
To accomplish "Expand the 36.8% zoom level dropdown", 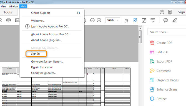I will 118,20.
